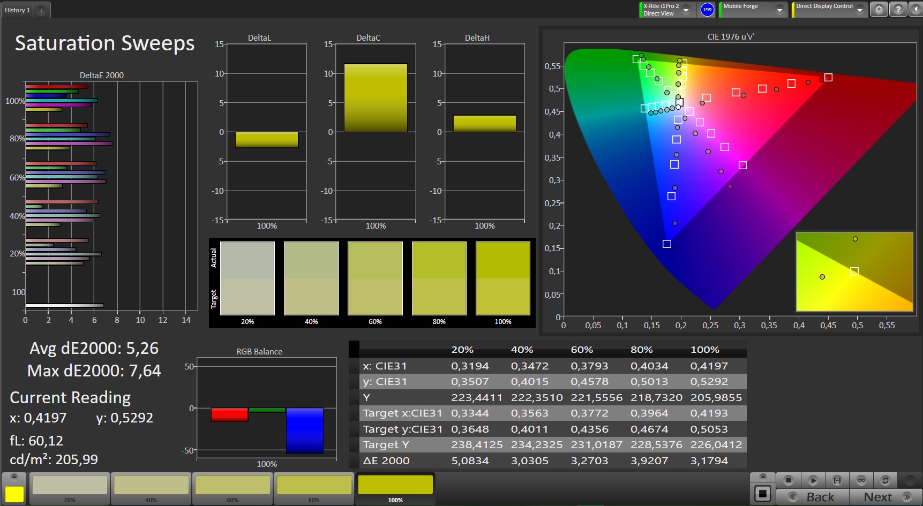Click the stop reading button
923x506 pixels.
coord(788,480)
